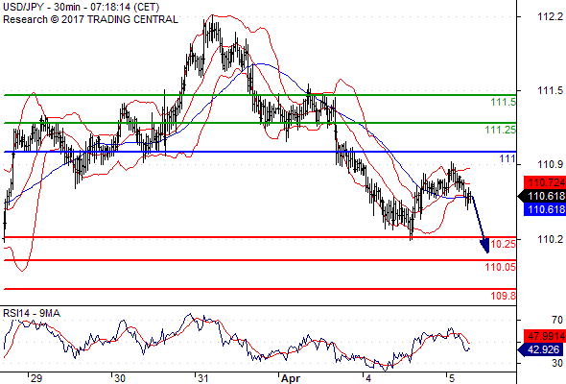
Task: Click the RSI14 - 9MA indicator title
Action: pos(32,313)
